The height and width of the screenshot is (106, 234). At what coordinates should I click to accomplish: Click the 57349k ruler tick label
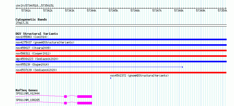click(201, 11)
